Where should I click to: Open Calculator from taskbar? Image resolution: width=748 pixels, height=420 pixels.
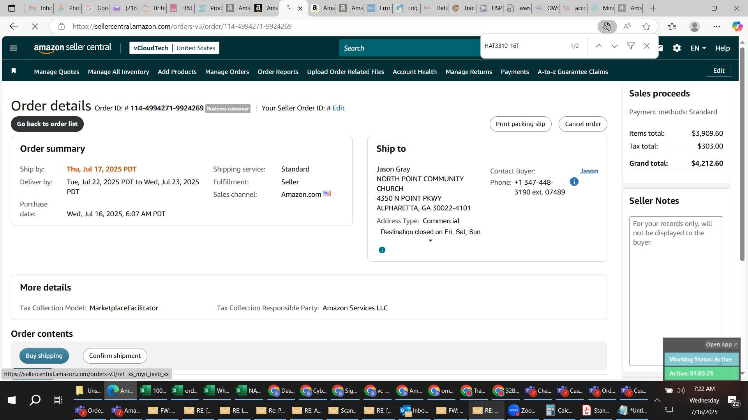559,410
